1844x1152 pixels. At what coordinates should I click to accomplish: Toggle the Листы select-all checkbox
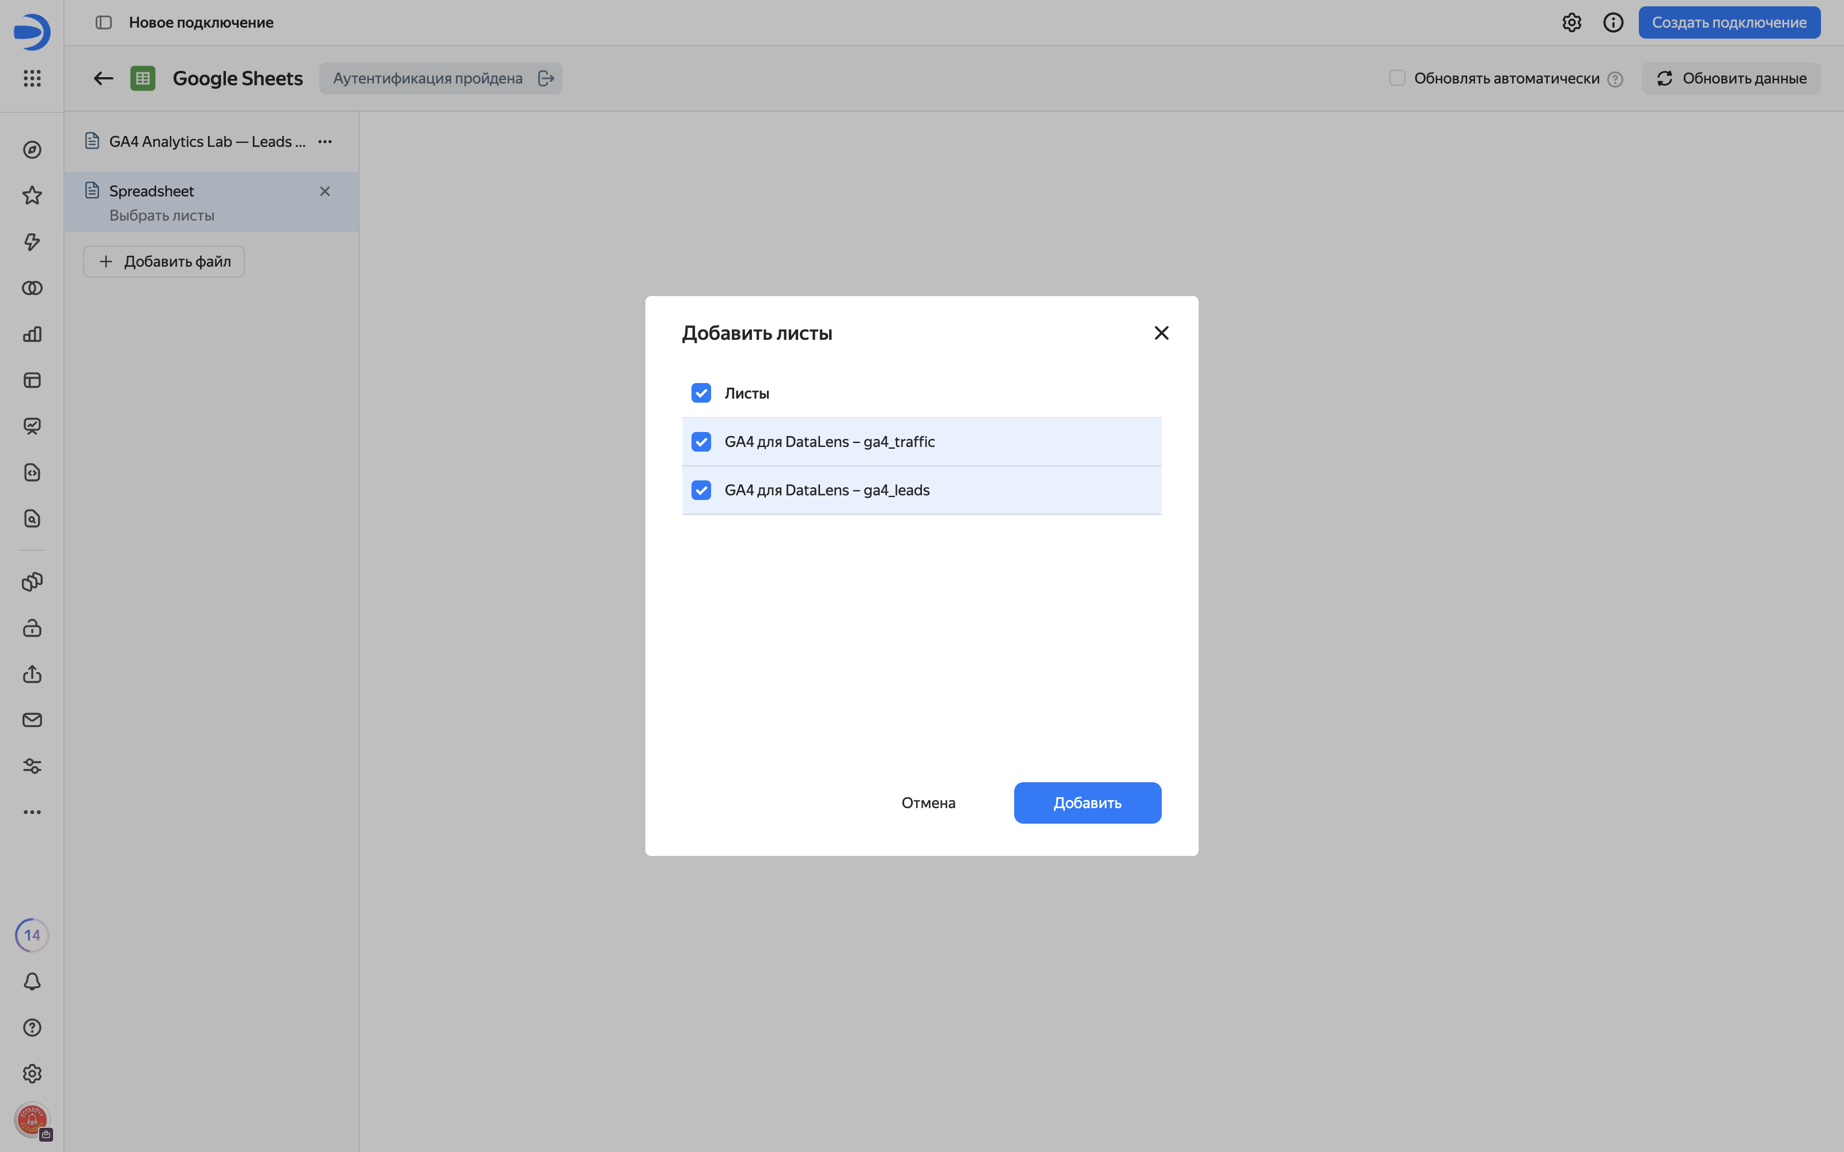[701, 393]
